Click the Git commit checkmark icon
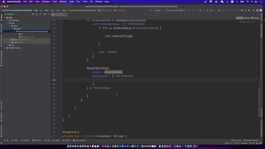 (226, 10)
